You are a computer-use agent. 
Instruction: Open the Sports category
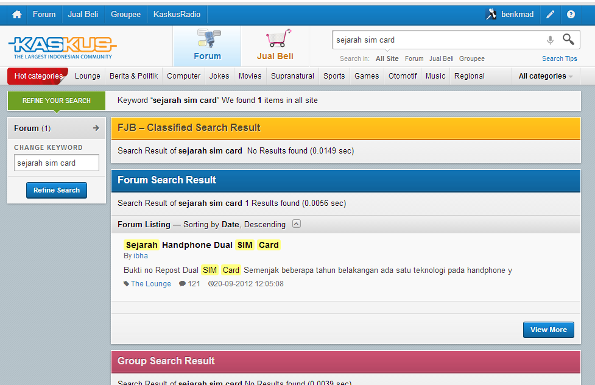(x=334, y=76)
